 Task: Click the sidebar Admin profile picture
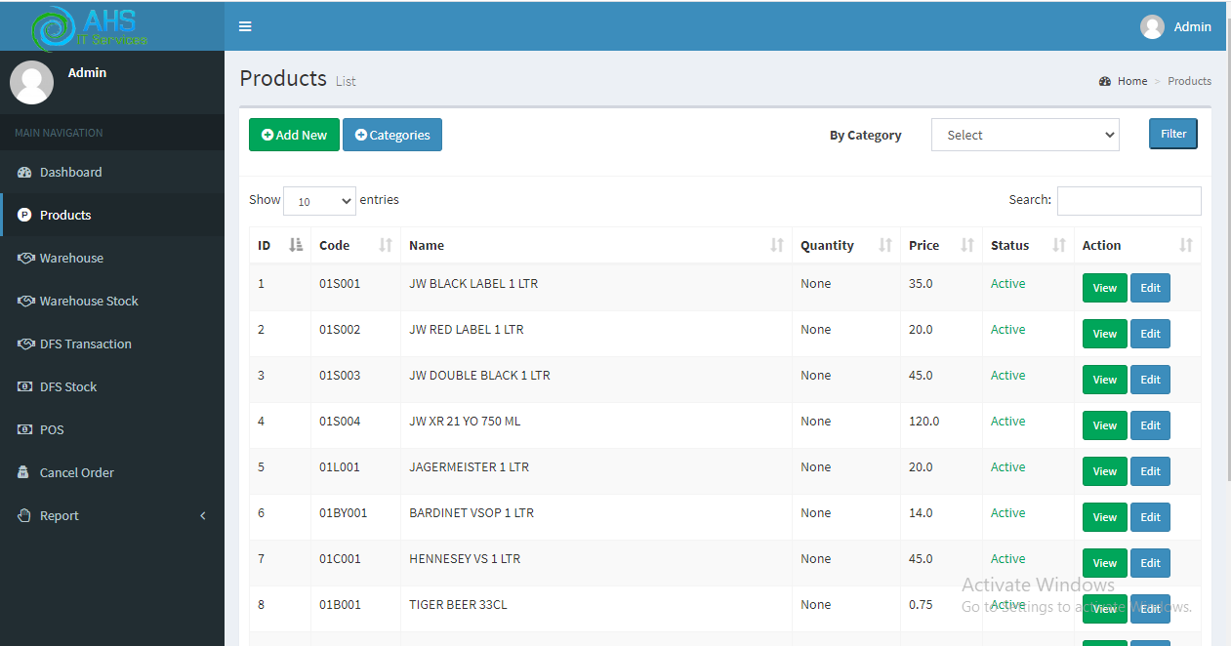click(31, 82)
